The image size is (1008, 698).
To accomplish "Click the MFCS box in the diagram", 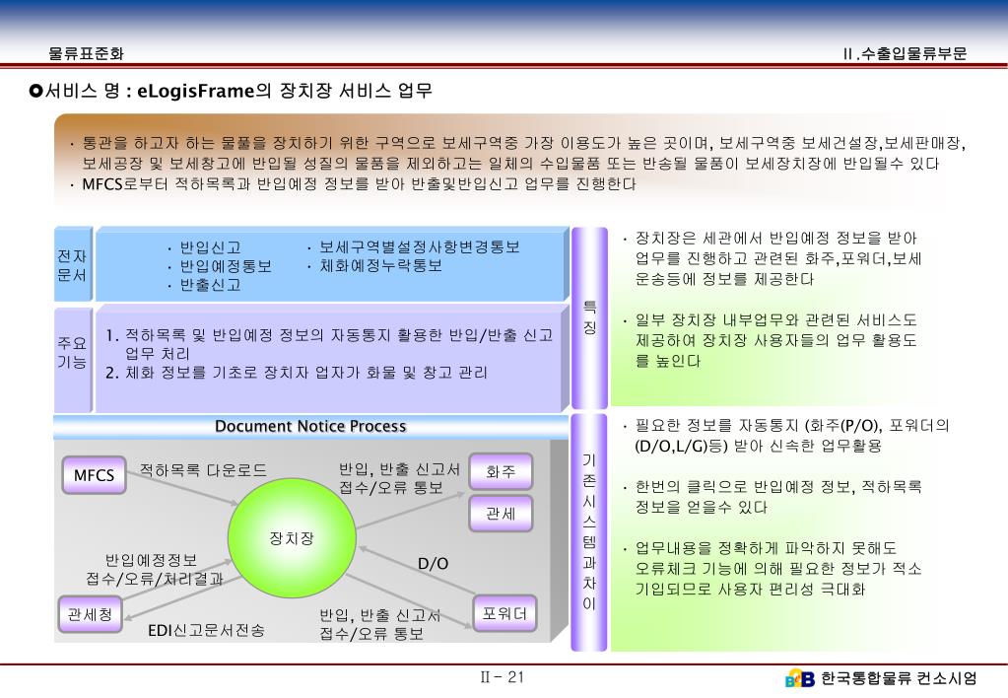I will [94, 475].
